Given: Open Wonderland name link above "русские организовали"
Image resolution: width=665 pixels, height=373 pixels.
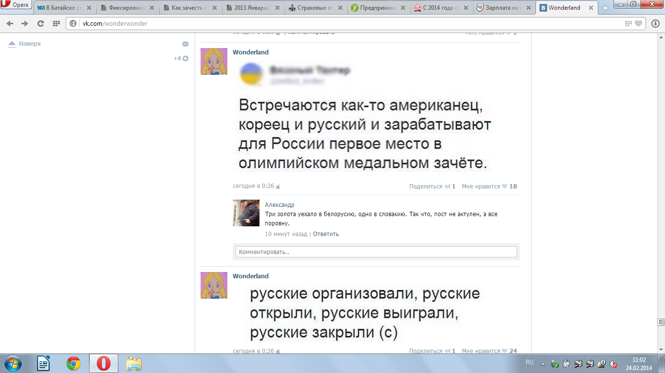Looking at the screenshot, I should [251, 276].
